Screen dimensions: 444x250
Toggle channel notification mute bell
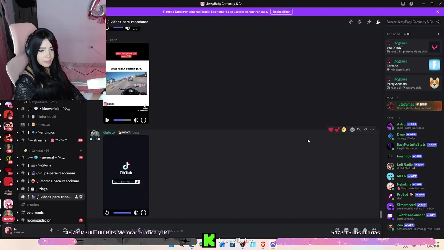[360, 22]
